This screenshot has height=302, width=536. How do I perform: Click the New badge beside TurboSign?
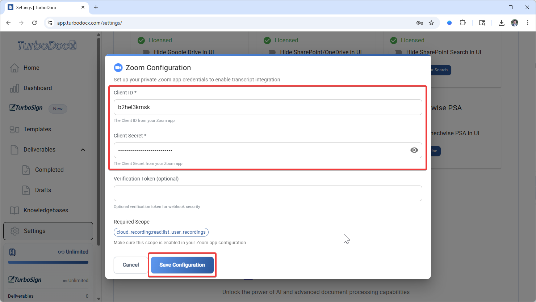coord(58,109)
